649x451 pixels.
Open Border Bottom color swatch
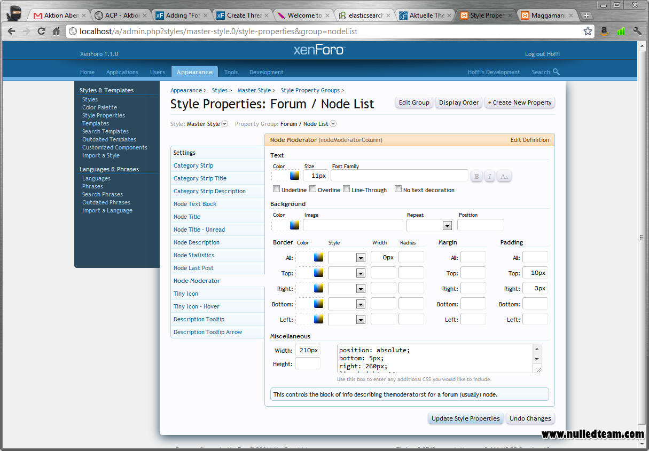319,304
